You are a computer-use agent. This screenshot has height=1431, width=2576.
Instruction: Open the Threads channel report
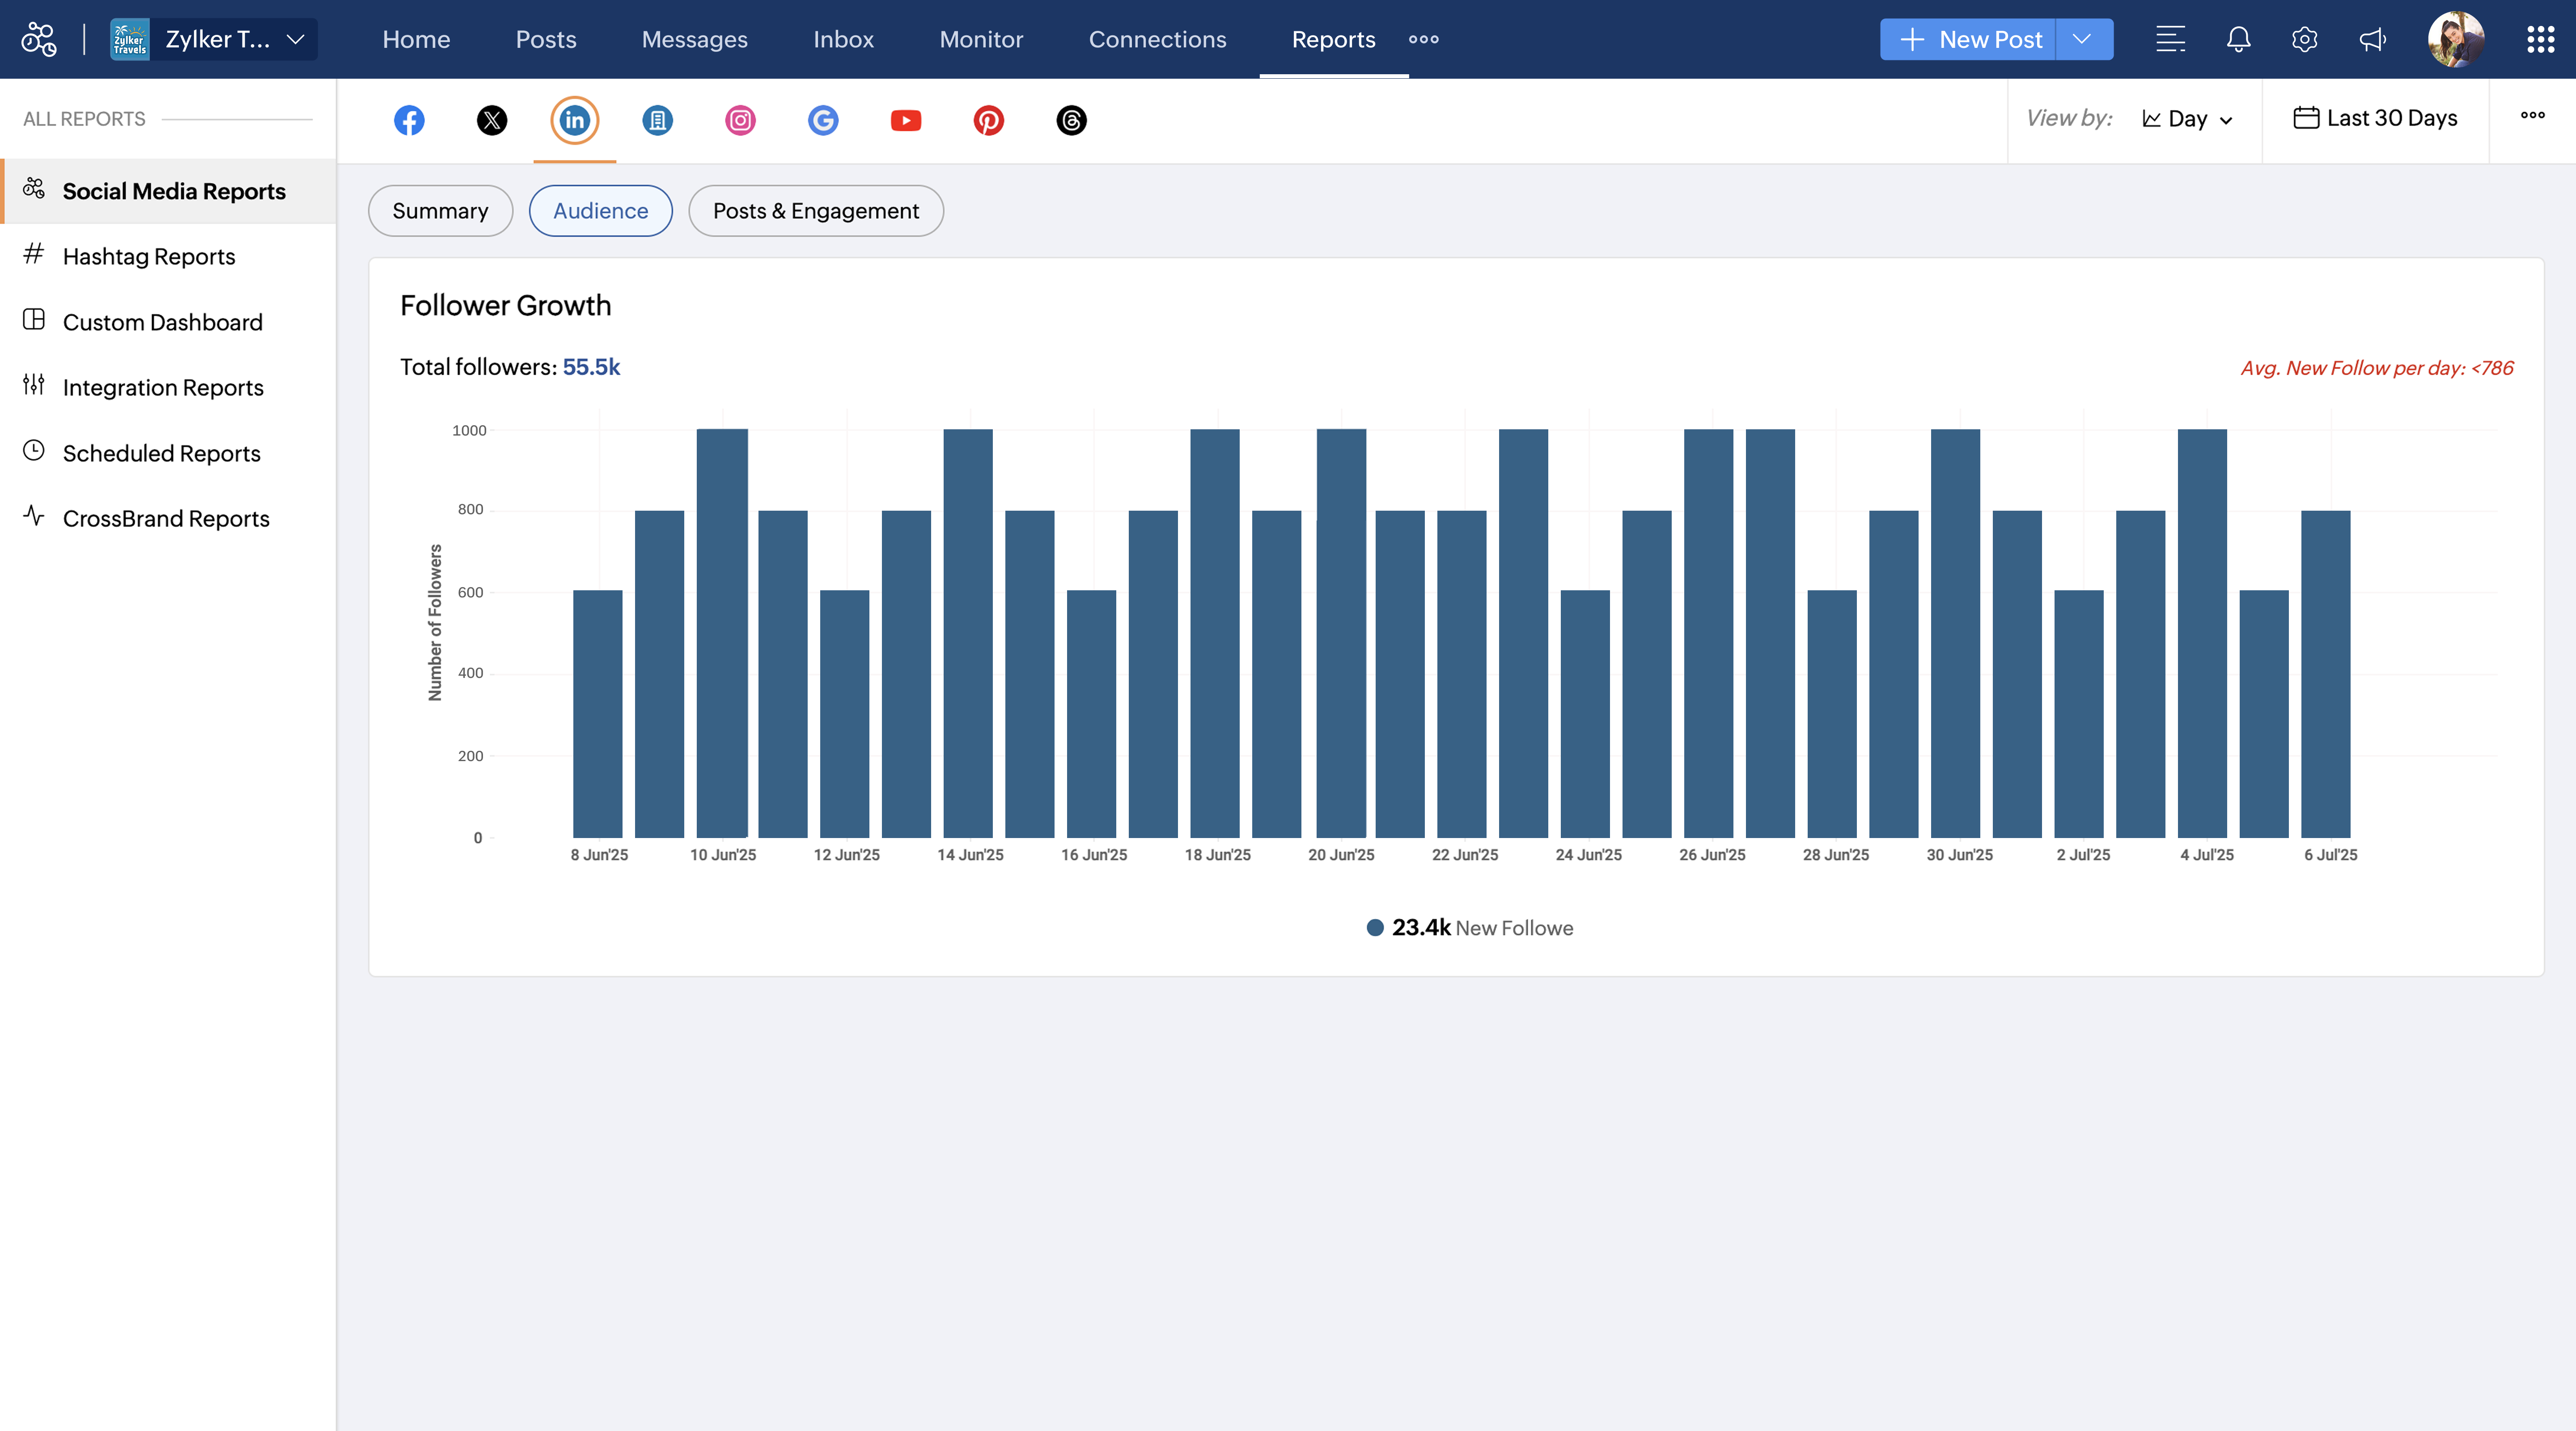[x=1071, y=120]
